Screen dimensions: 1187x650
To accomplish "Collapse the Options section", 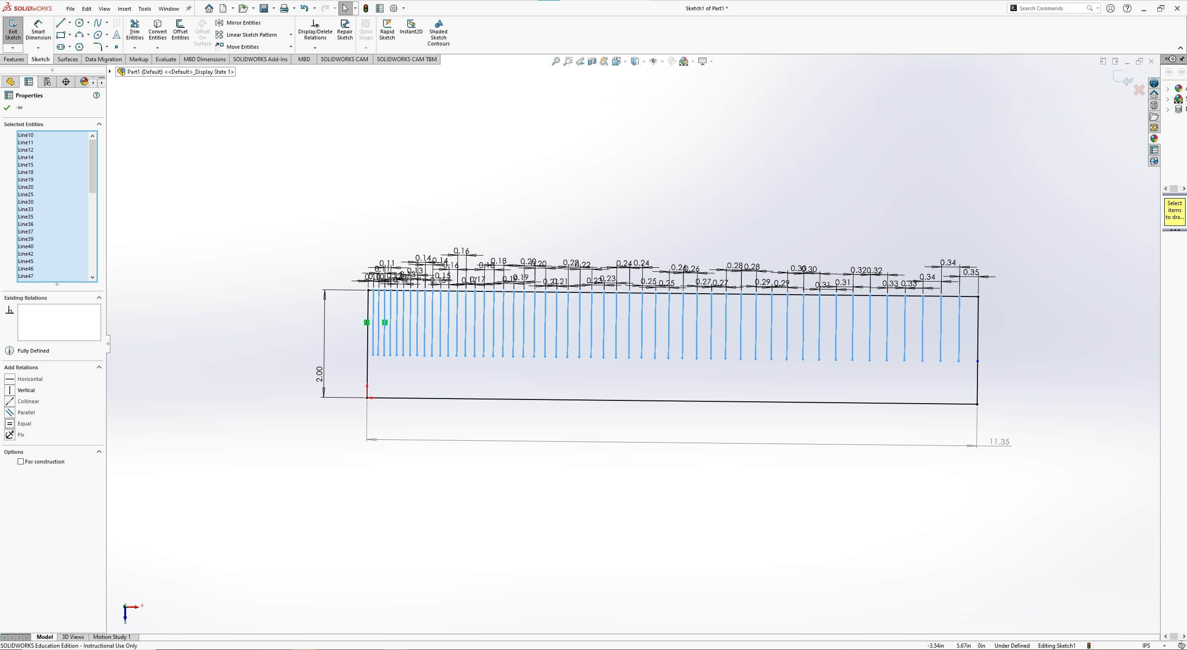I will click(99, 451).
